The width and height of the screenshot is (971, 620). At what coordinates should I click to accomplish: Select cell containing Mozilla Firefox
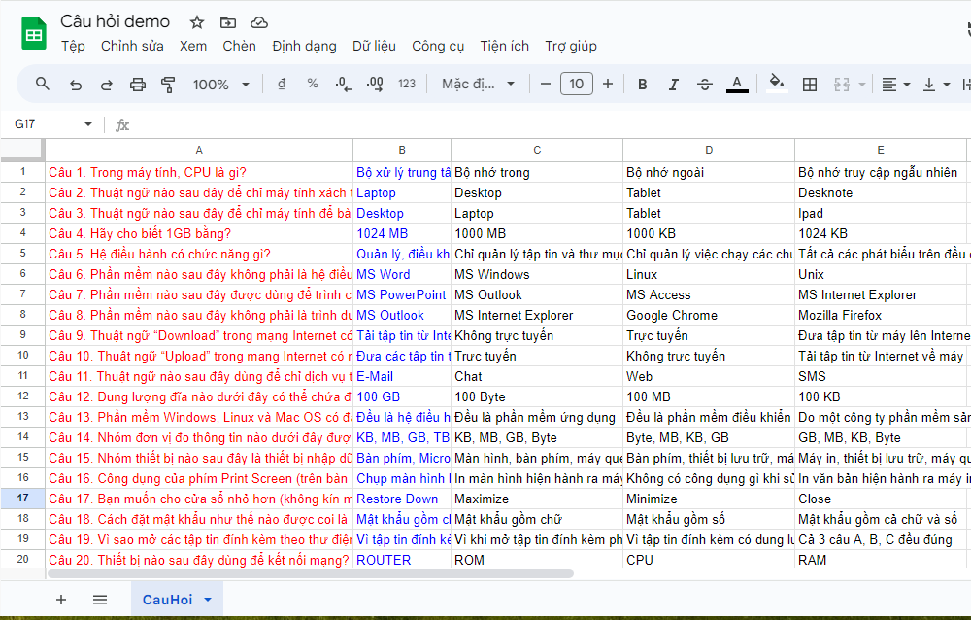(881, 316)
